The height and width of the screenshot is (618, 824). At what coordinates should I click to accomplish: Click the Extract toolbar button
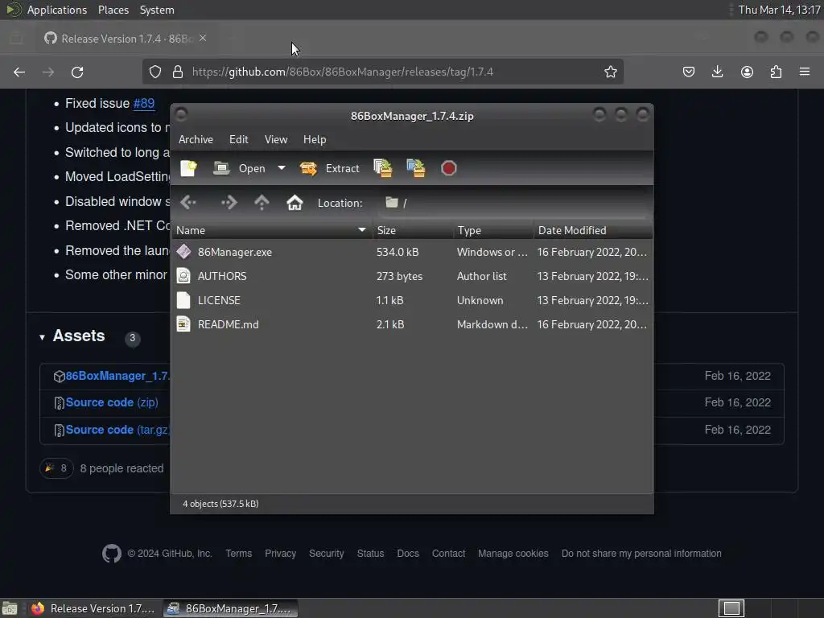(x=329, y=168)
